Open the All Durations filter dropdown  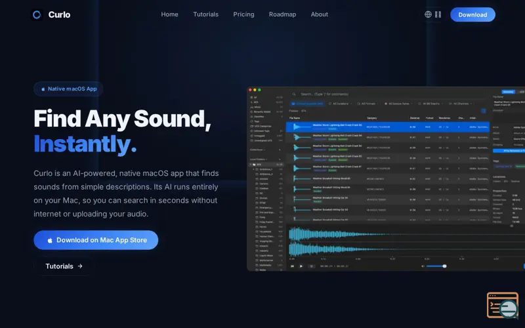click(340, 104)
